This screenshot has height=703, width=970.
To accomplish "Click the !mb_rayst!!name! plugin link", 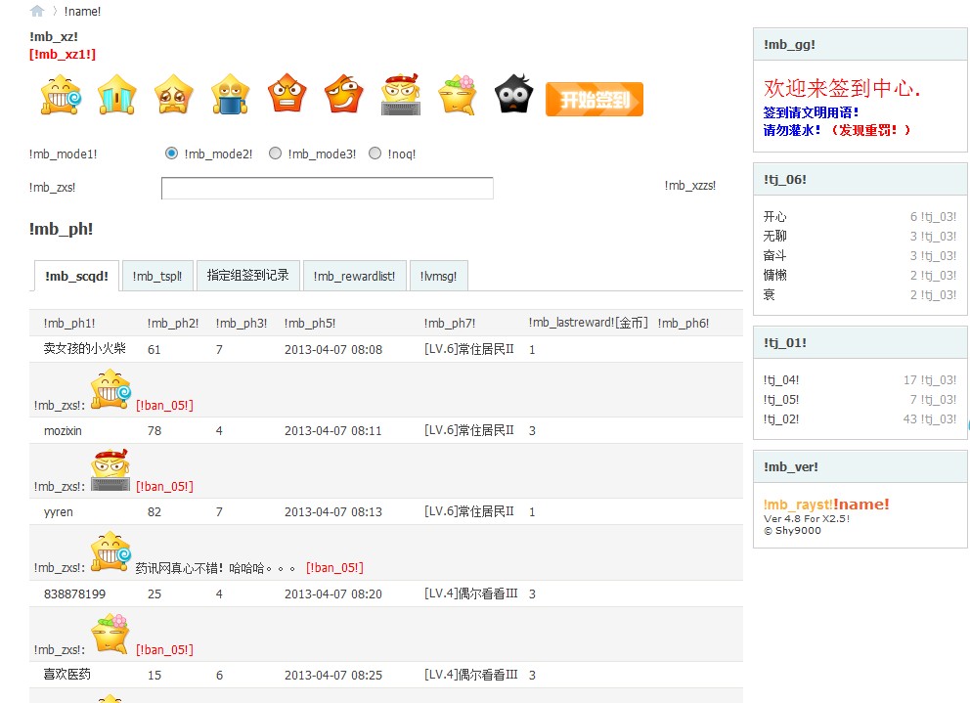I will click(x=826, y=505).
